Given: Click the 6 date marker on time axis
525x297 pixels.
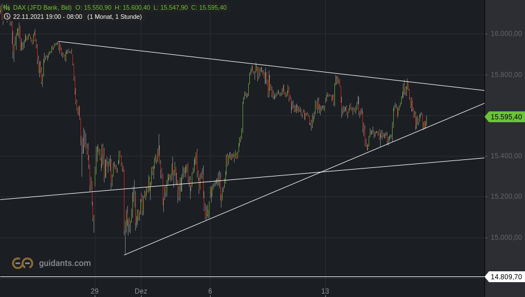Looking at the screenshot, I should (210, 291).
